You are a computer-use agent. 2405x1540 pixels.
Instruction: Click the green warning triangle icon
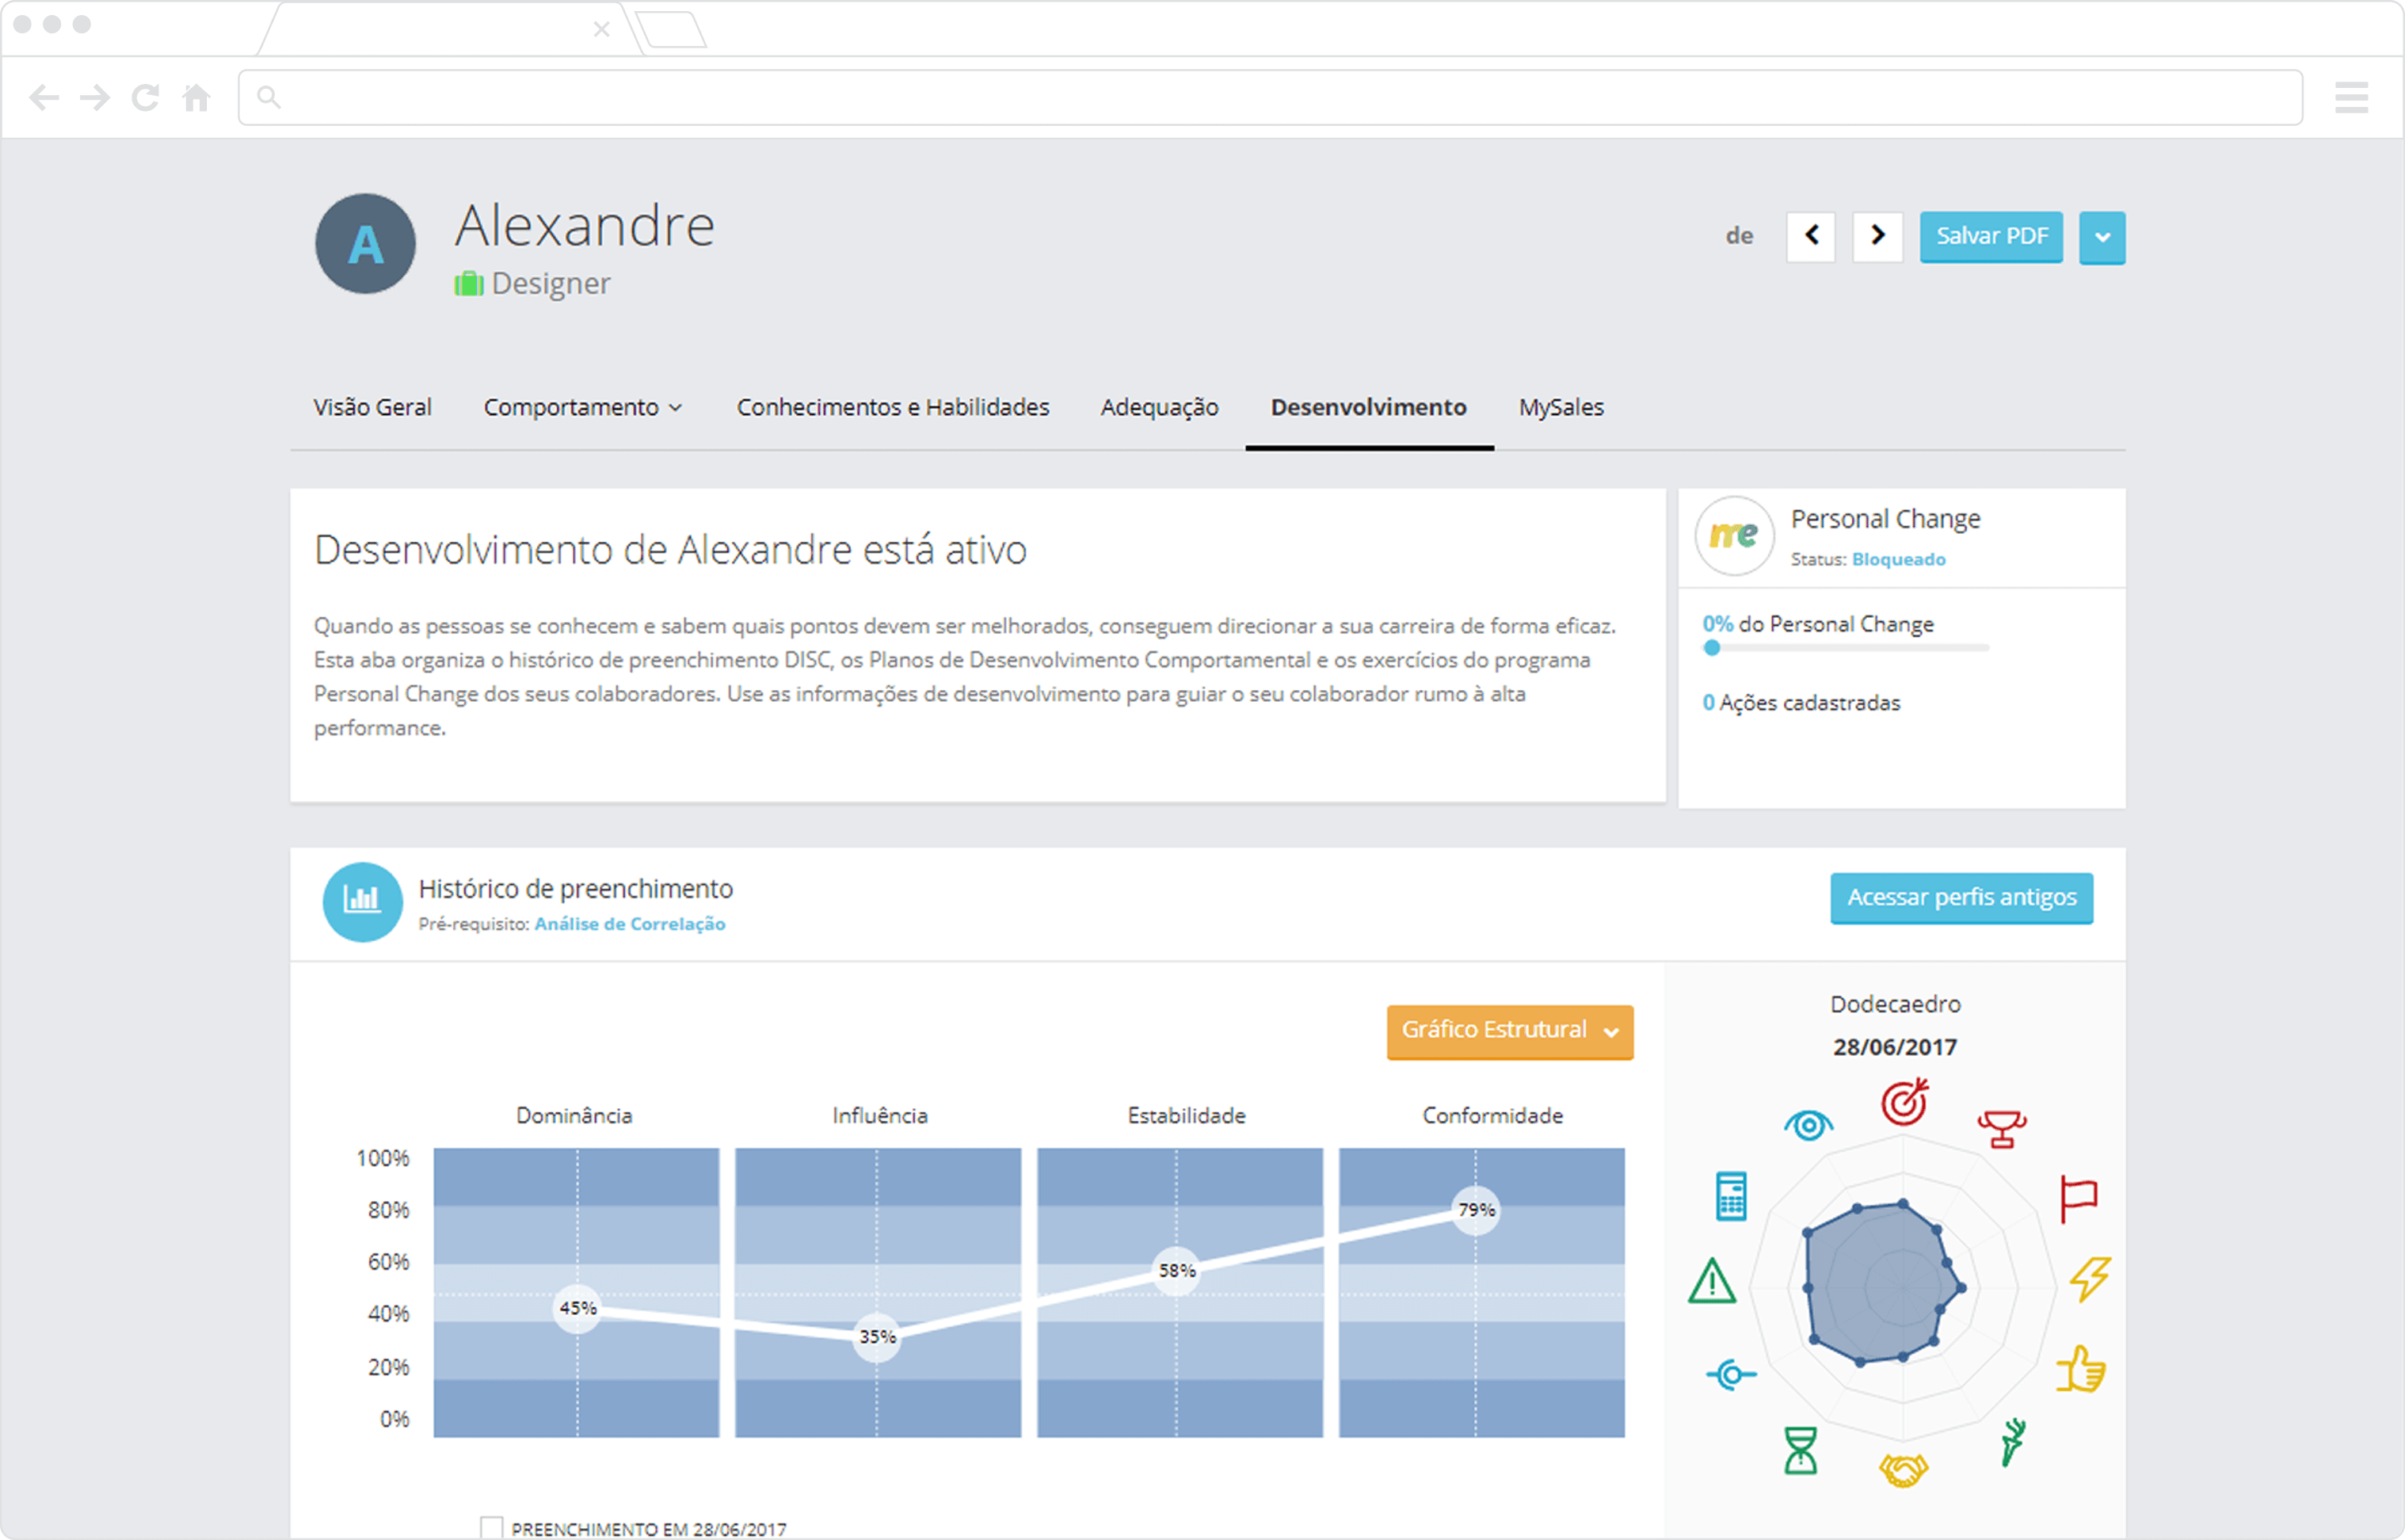(x=1712, y=1281)
